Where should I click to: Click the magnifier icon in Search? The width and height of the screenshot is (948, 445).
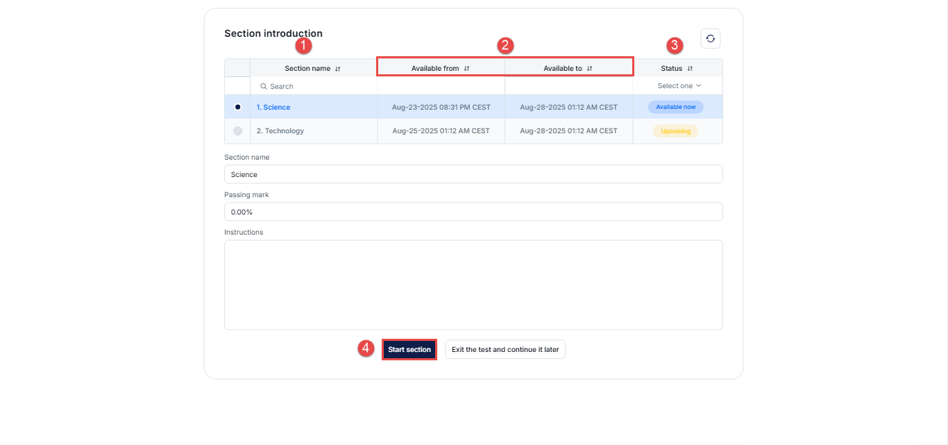point(264,87)
